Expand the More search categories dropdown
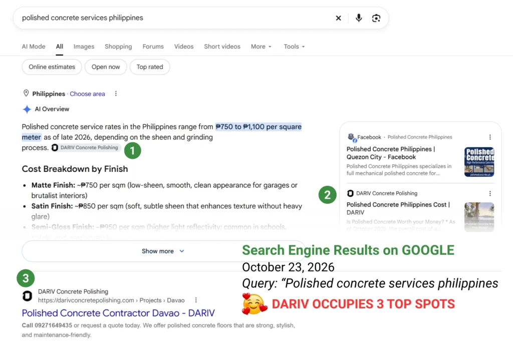Screen dimensions: 513x342 pos(261,47)
